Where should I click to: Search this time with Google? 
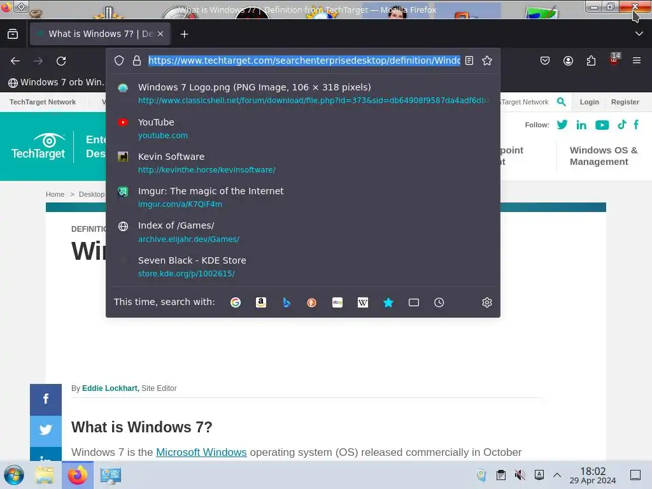click(x=236, y=302)
